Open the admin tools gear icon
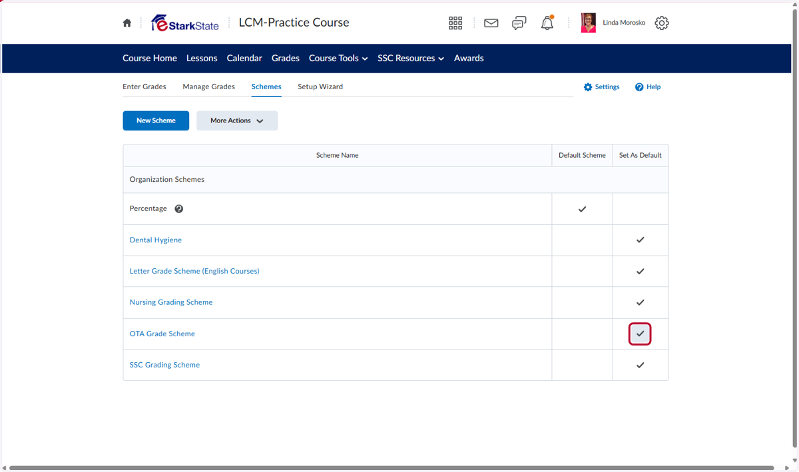Screen dimensions: 799x472 [x=661, y=23]
